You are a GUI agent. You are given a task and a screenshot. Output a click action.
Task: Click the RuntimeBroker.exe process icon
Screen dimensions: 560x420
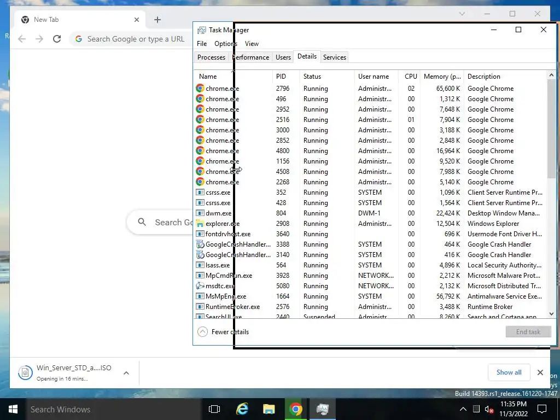[200, 306]
